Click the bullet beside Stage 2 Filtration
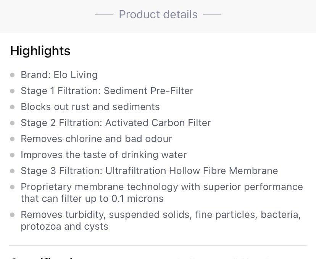This screenshot has height=259, width=316. click(13, 123)
